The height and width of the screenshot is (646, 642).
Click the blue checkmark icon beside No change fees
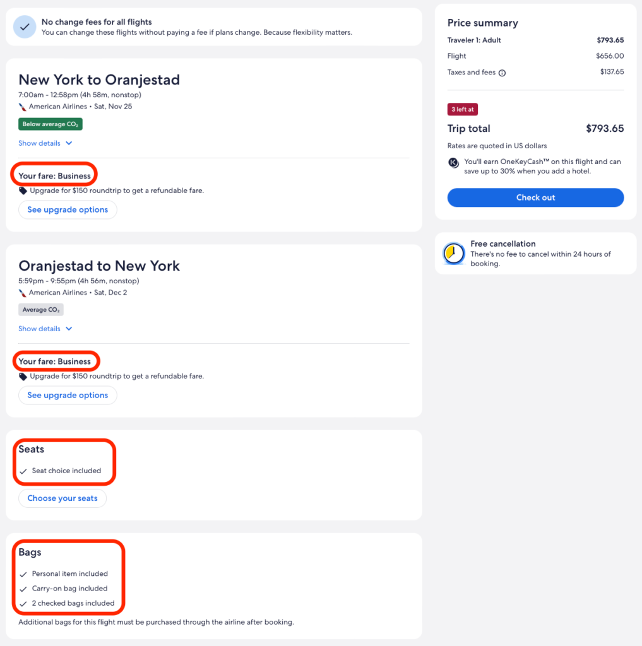(x=25, y=27)
